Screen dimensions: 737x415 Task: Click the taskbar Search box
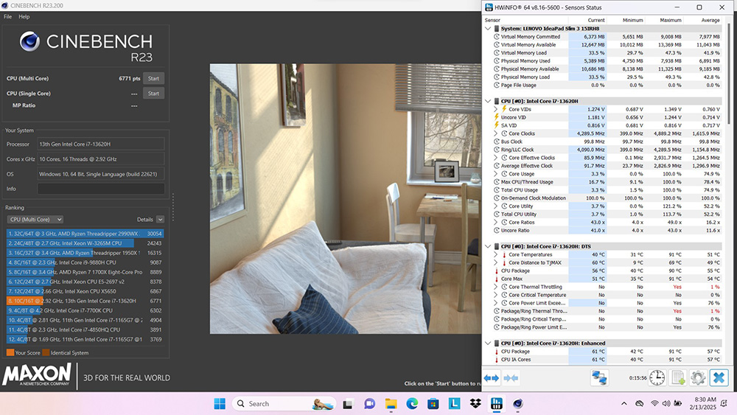point(284,404)
